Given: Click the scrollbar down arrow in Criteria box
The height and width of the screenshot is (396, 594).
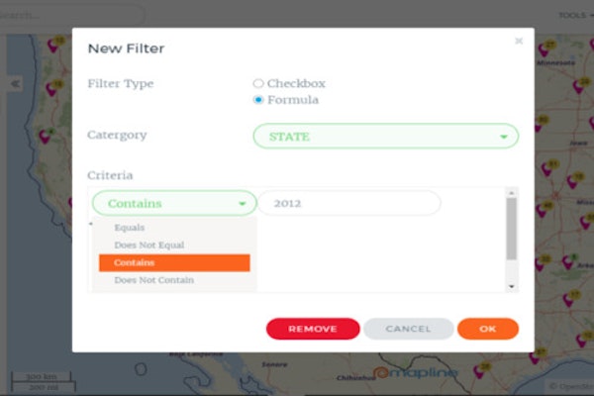Looking at the screenshot, I should point(512,286).
